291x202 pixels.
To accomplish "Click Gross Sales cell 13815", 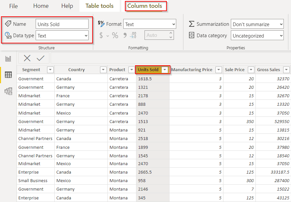I will point(273,130).
